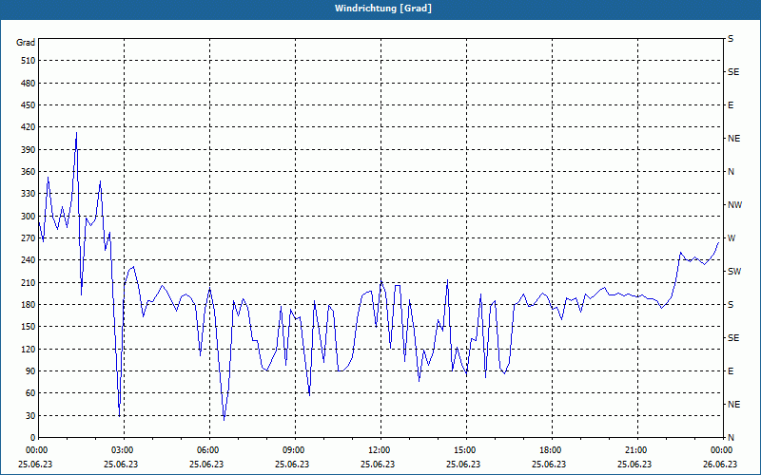
Task: Select the 90 y-axis value
Action: pos(30,370)
